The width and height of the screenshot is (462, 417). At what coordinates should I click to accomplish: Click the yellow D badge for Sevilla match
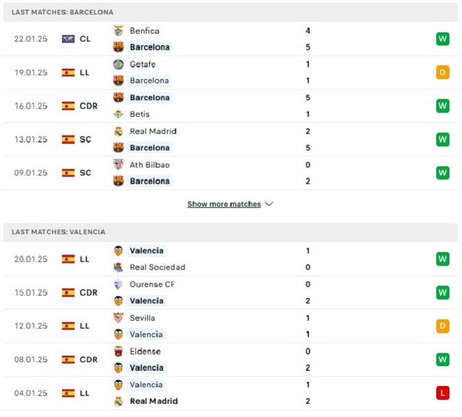[443, 326]
